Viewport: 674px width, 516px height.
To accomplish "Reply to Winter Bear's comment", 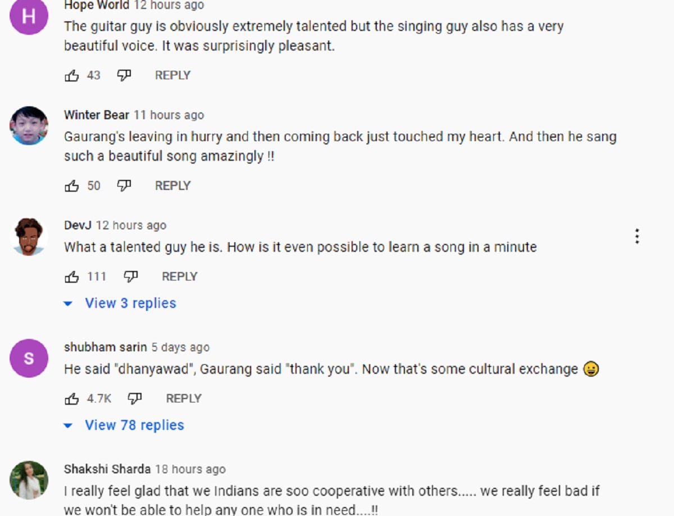I will click(x=172, y=185).
